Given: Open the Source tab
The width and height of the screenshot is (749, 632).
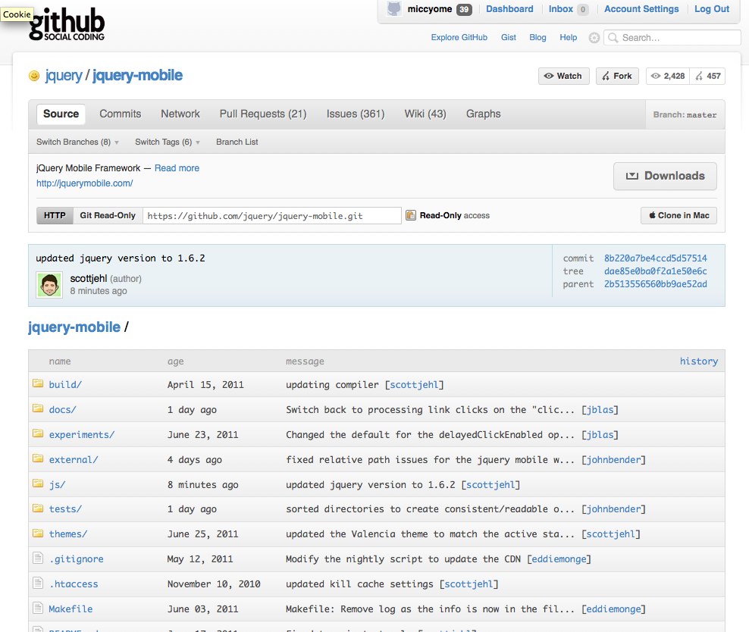Looking at the screenshot, I should tap(61, 114).
